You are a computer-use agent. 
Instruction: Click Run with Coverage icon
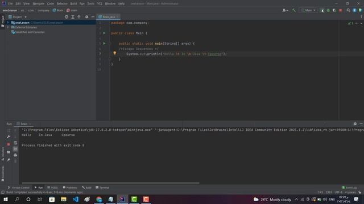pos(334,10)
